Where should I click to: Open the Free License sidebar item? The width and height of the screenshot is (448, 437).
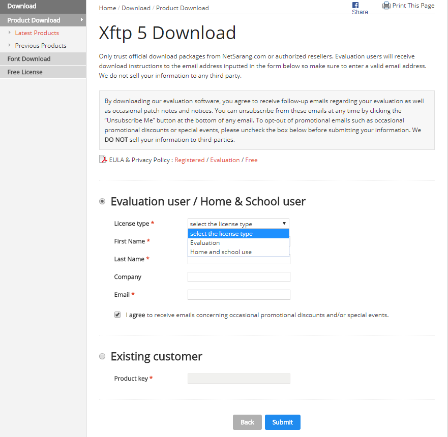tap(43, 72)
